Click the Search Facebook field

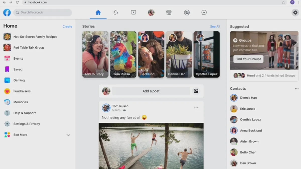point(43,13)
